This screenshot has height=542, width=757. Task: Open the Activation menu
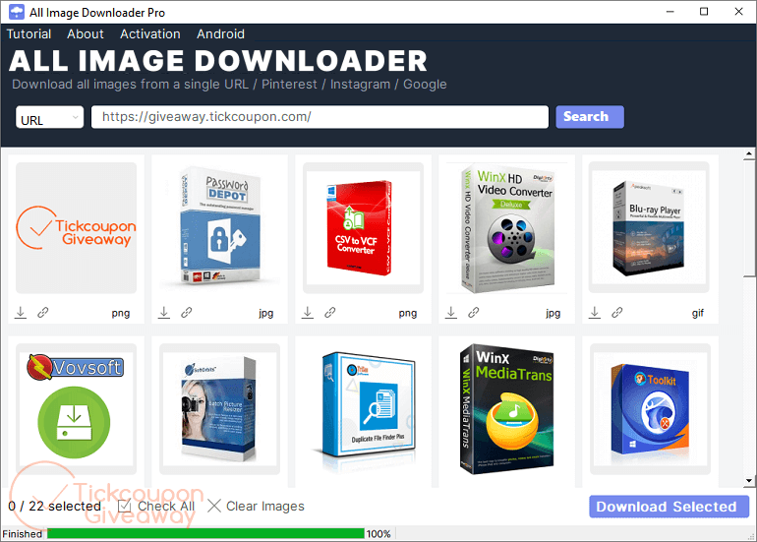tap(150, 33)
